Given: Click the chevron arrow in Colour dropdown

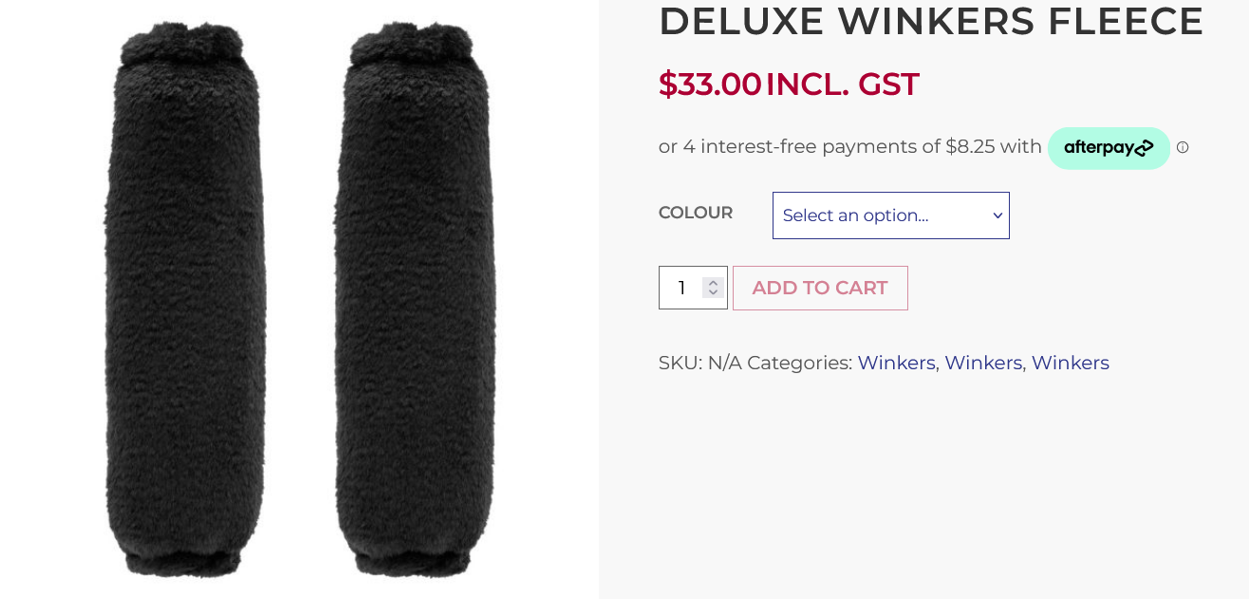Looking at the screenshot, I should point(997,215).
